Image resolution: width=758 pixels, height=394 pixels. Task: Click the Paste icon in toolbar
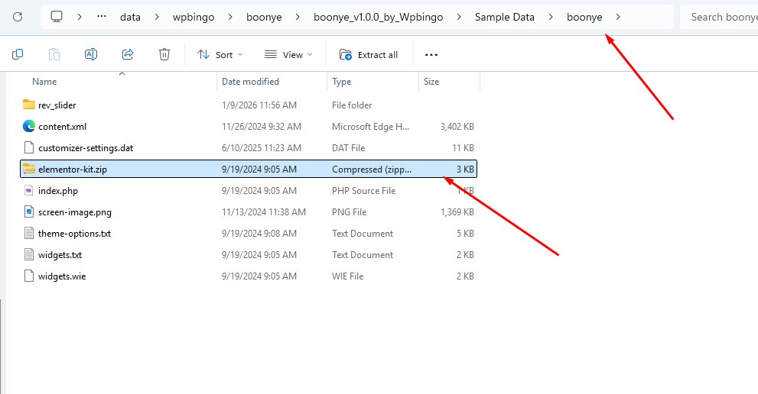tap(54, 54)
